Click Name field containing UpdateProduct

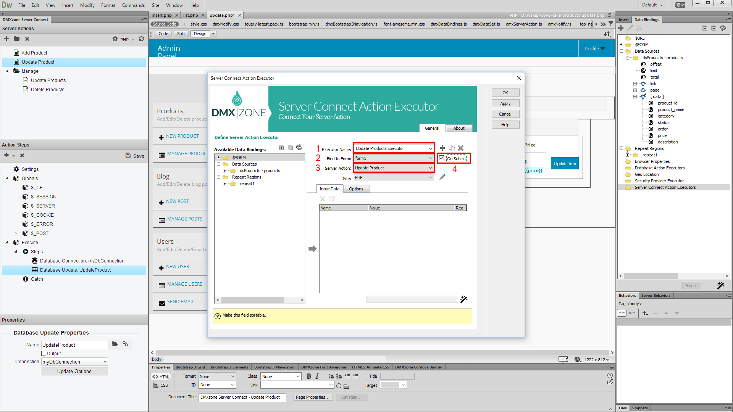[x=74, y=345]
